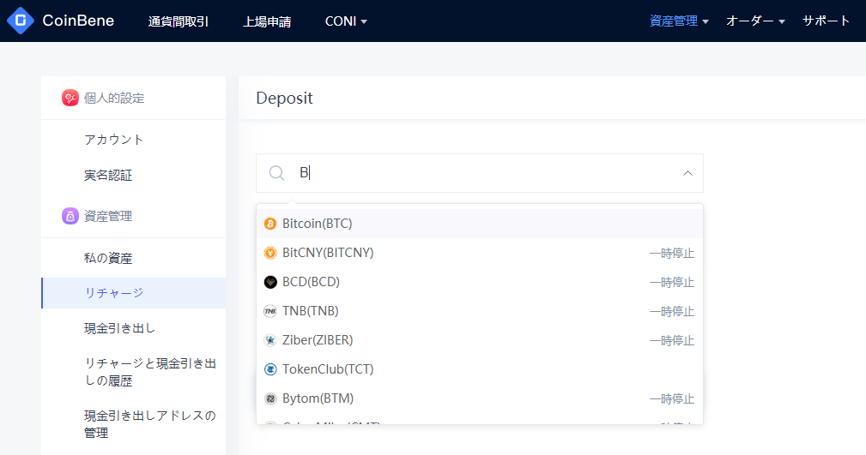
Task: Select Bitcoin(BTC) from the list
Action: coord(480,224)
